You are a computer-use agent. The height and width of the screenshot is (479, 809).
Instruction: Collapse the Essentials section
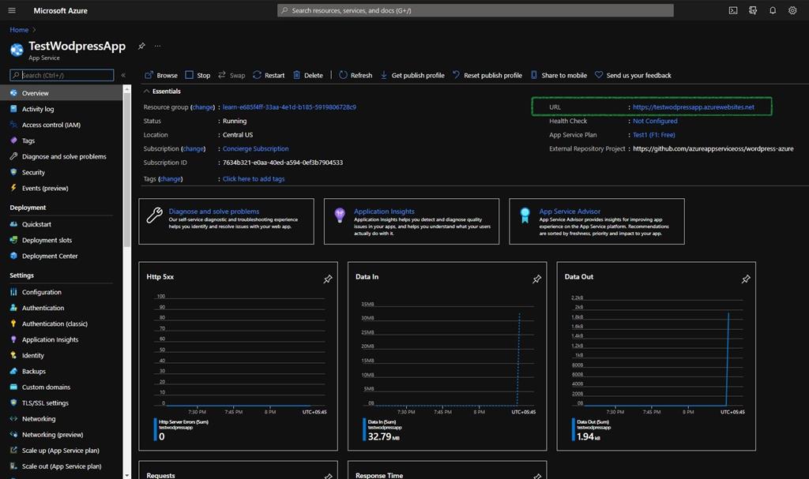click(x=148, y=90)
